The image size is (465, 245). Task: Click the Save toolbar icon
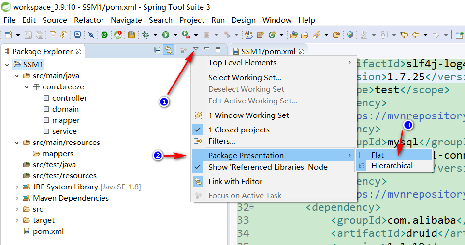click(x=28, y=35)
